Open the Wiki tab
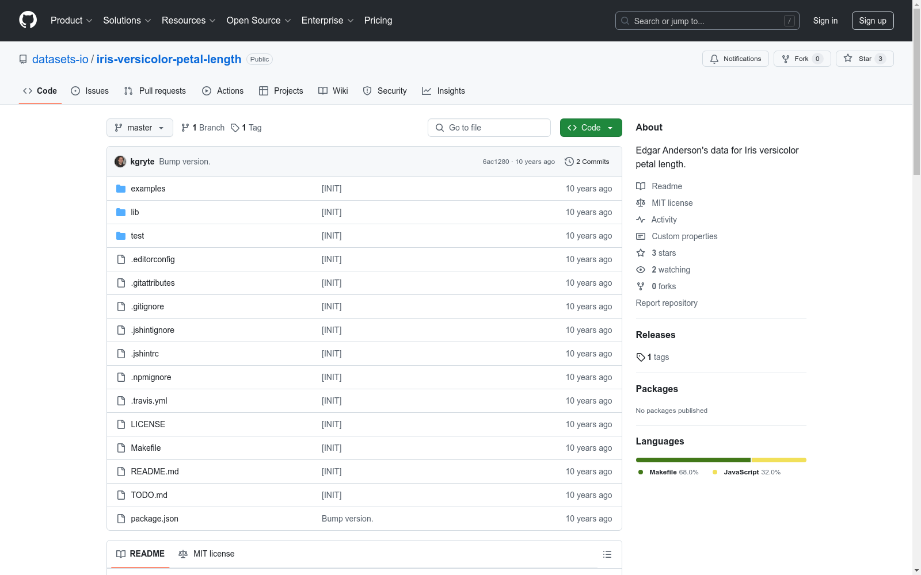Screen dimensions: 921x575 point(333,91)
